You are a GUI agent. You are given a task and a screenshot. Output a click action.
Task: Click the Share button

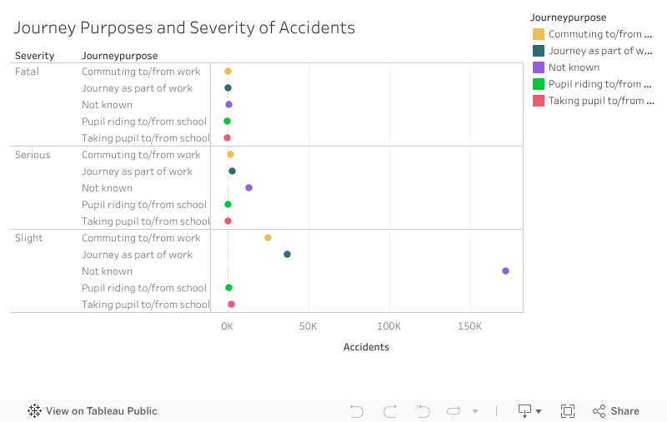[615, 411]
